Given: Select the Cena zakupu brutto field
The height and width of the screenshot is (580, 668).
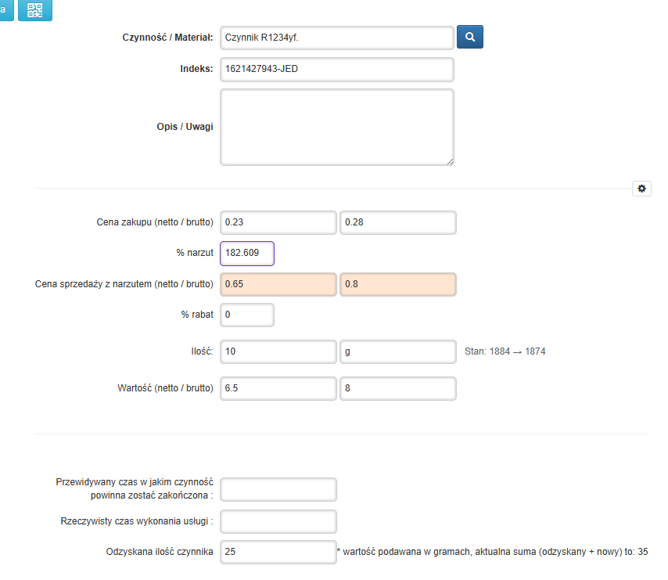Looking at the screenshot, I should [397, 222].
